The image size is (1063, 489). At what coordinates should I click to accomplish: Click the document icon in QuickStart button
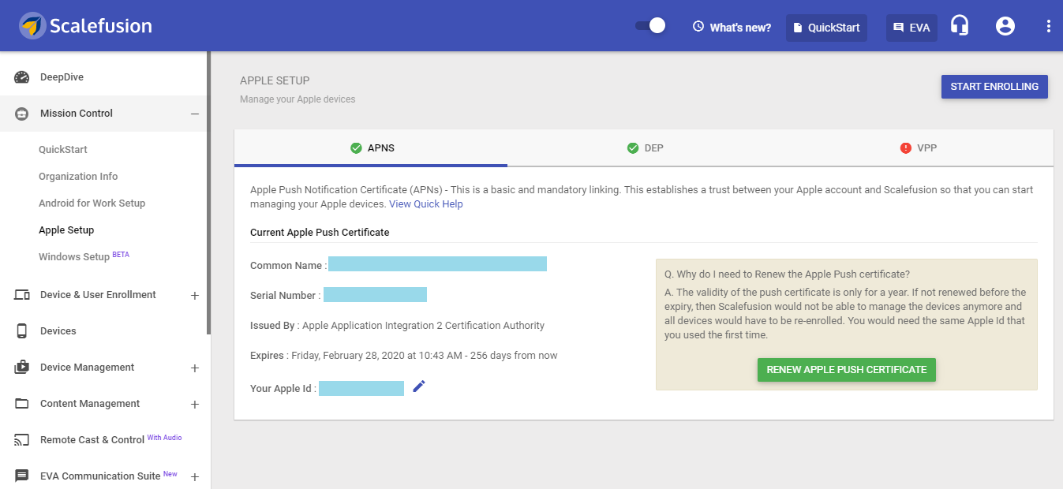click(x=798, y=28)
